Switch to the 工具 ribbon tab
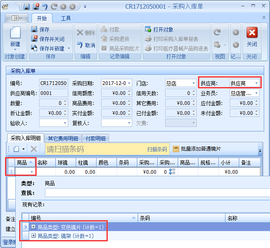270x248 pixels. (x=66, y=18)
